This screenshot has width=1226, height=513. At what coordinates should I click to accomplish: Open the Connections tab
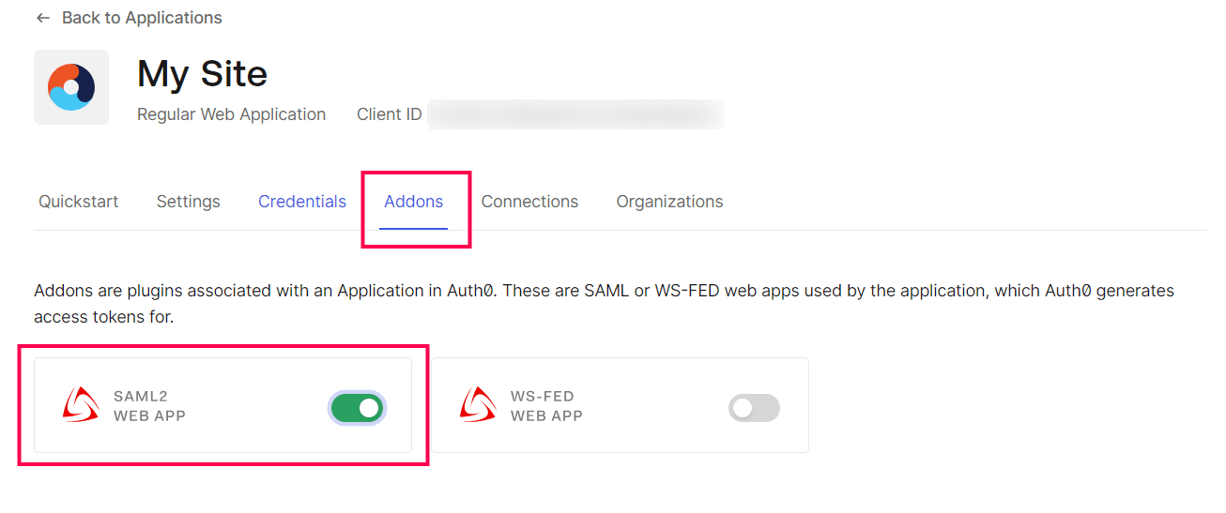pos(529,202)
